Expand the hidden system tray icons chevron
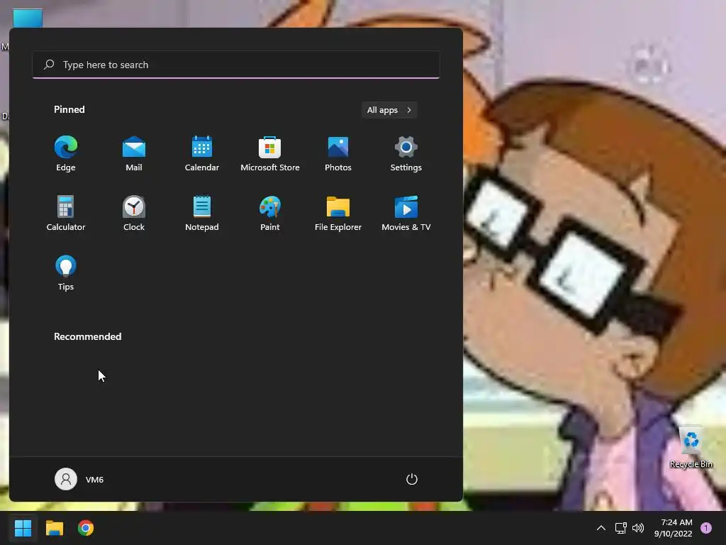 [x=601, y=528]
